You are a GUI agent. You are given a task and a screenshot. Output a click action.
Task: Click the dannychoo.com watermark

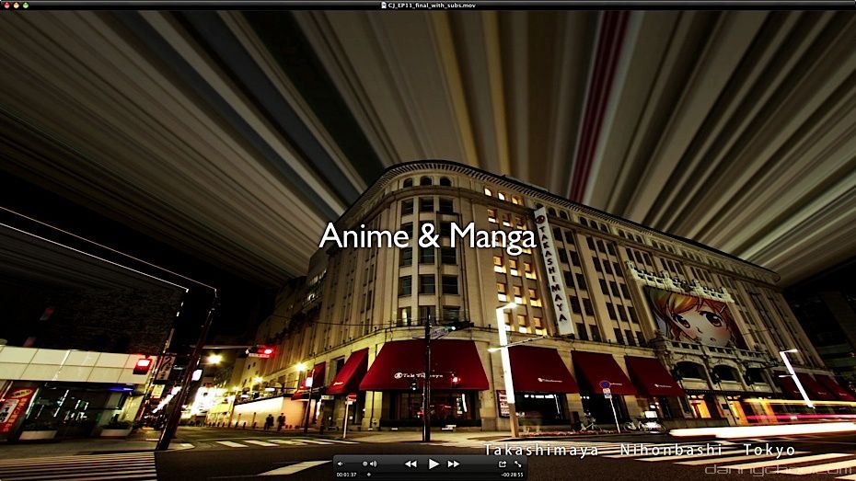tap(778, 470)
